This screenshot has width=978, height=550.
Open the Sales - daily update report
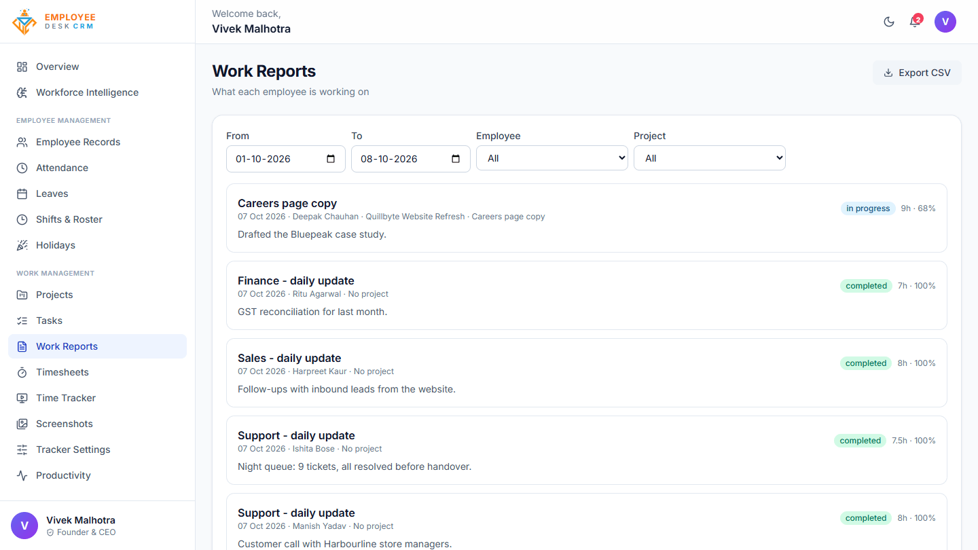[587, 373]
